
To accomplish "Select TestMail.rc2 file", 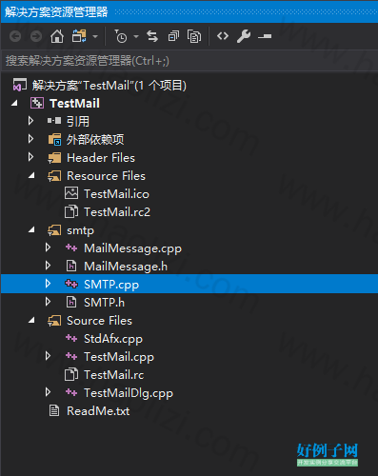I will pos(117,212).
